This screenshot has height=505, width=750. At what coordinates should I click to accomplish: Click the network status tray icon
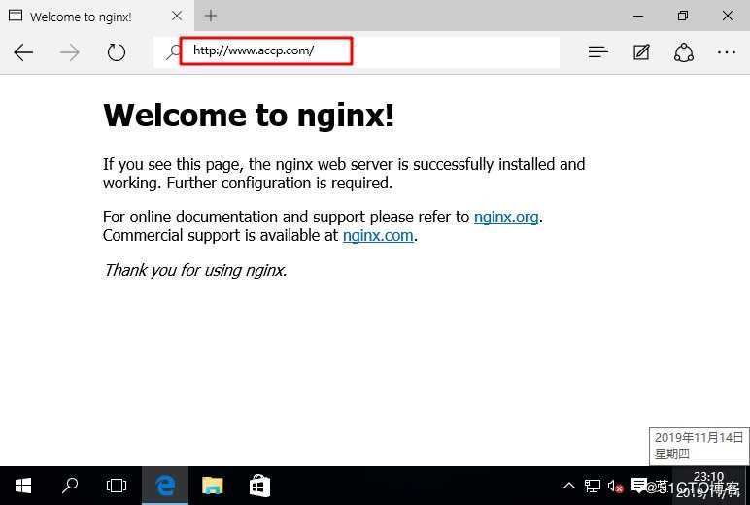593,487
